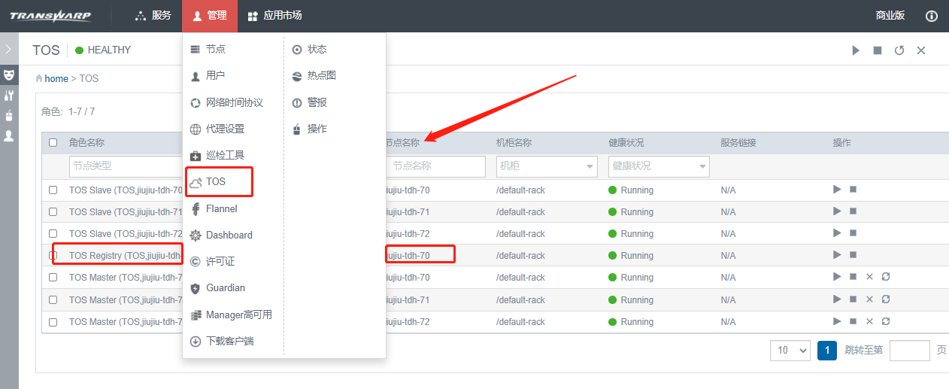Delete TOS Master jiujiu-tdh-70 role via X icon
Screen dimensions: 949x389
point(869,277)
